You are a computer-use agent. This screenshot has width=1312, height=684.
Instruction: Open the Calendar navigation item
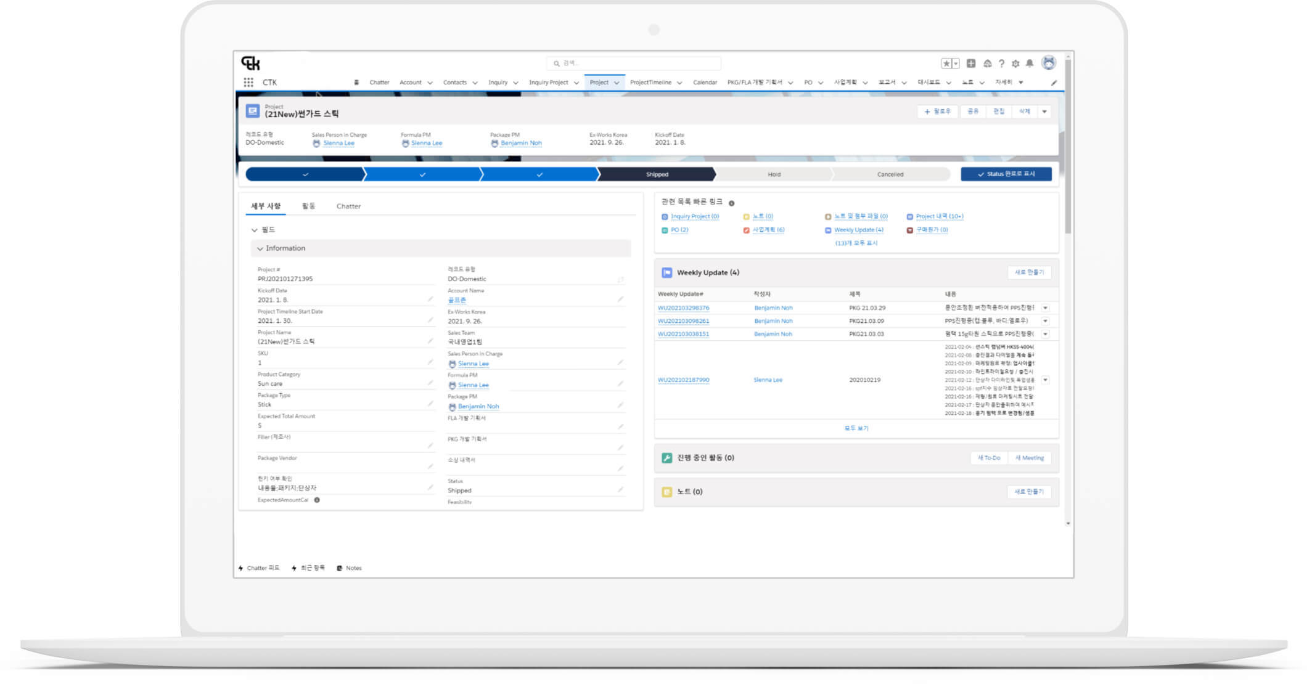pos(705,83)
